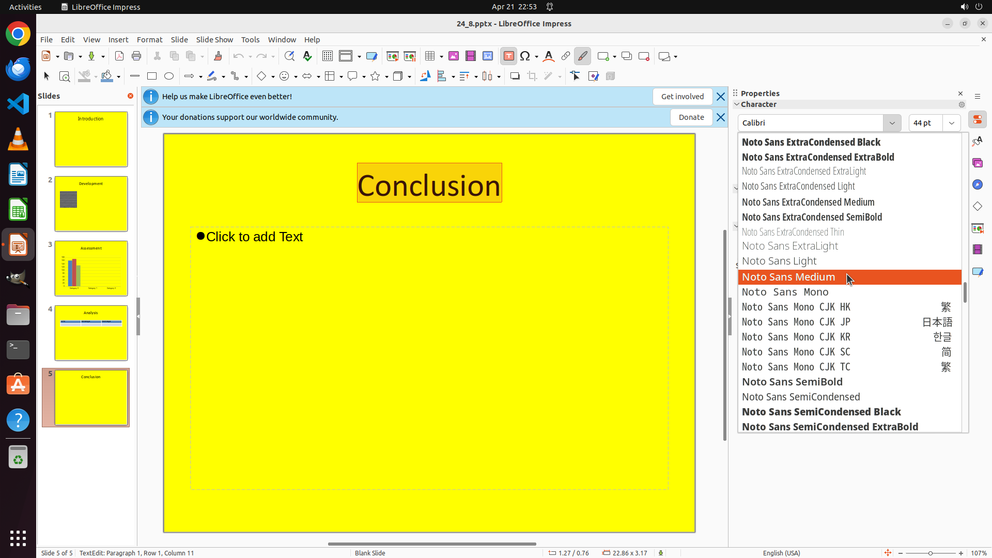Click the Insert Text Box icon

click(508, 56)
